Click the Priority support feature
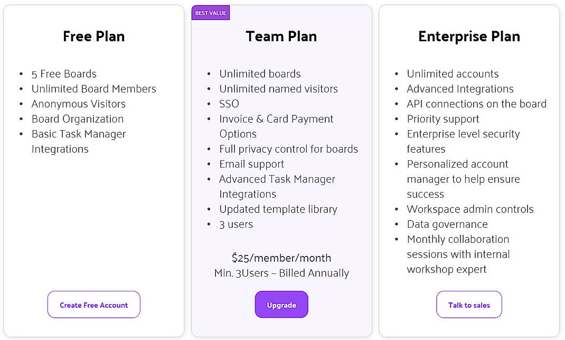This screenshot has width=565, height=340. coord(443,119)
